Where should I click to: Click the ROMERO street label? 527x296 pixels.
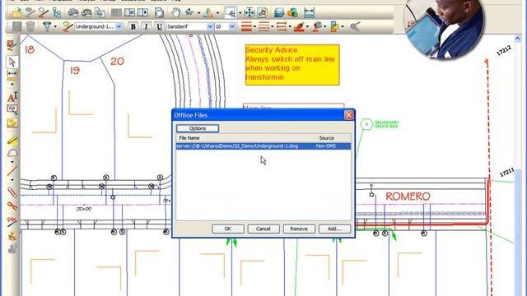408,197
